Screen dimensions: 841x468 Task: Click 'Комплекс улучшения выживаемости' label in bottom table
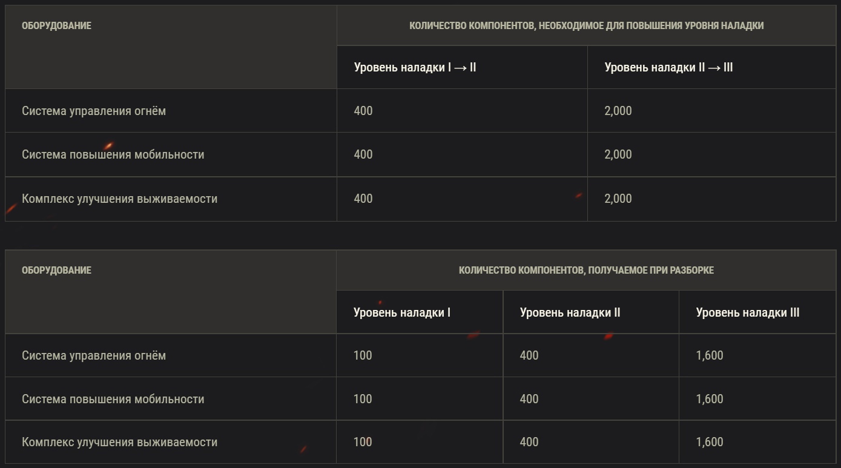[119, 442]
